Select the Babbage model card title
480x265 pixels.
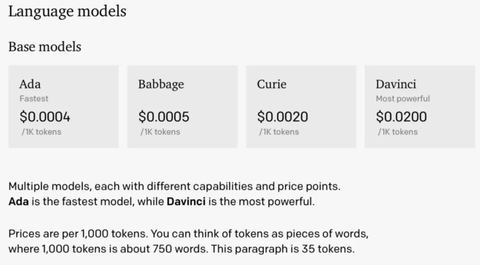(161, 84)
